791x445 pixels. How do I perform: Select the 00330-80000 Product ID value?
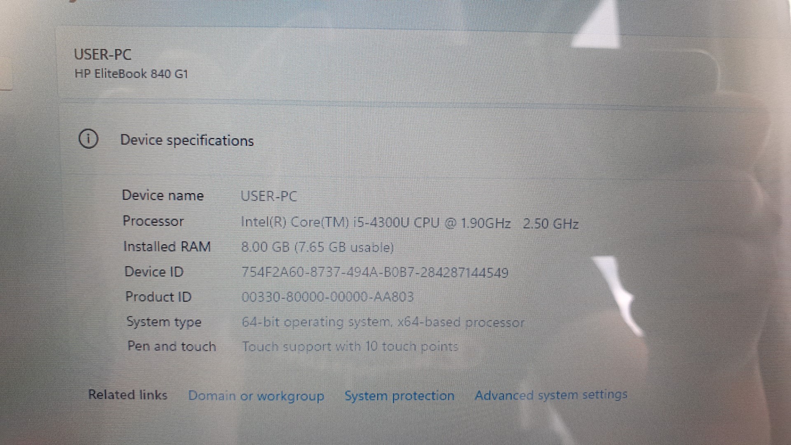pos(328,297)
